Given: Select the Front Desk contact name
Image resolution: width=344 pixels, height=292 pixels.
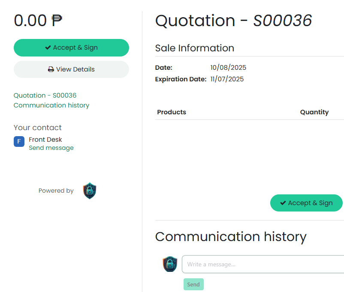Looking at the screenshot, I should [45, 140].
